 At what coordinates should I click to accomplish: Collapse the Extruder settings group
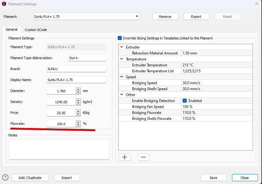[x=122, y=47]
